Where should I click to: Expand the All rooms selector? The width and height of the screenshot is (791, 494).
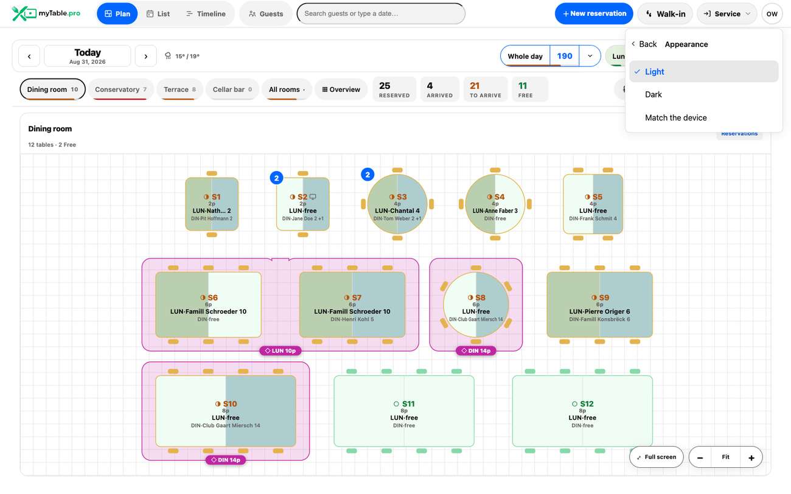(287, 89)
